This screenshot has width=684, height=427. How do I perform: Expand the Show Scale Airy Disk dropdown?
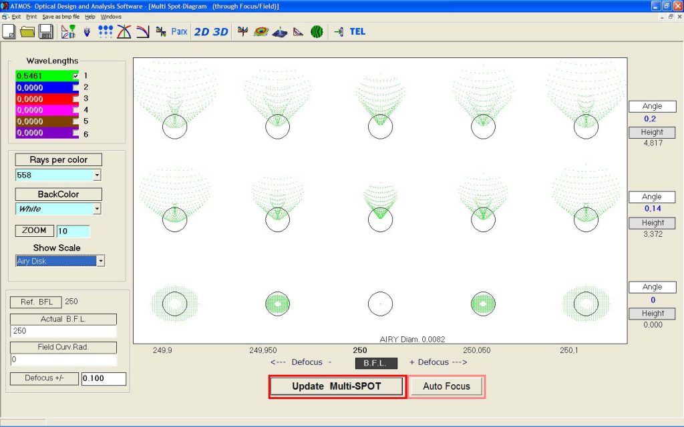tap(101, 261)
